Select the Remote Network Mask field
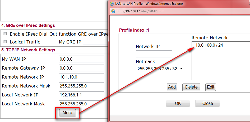 pyautogui.click(x=81, y=86)
